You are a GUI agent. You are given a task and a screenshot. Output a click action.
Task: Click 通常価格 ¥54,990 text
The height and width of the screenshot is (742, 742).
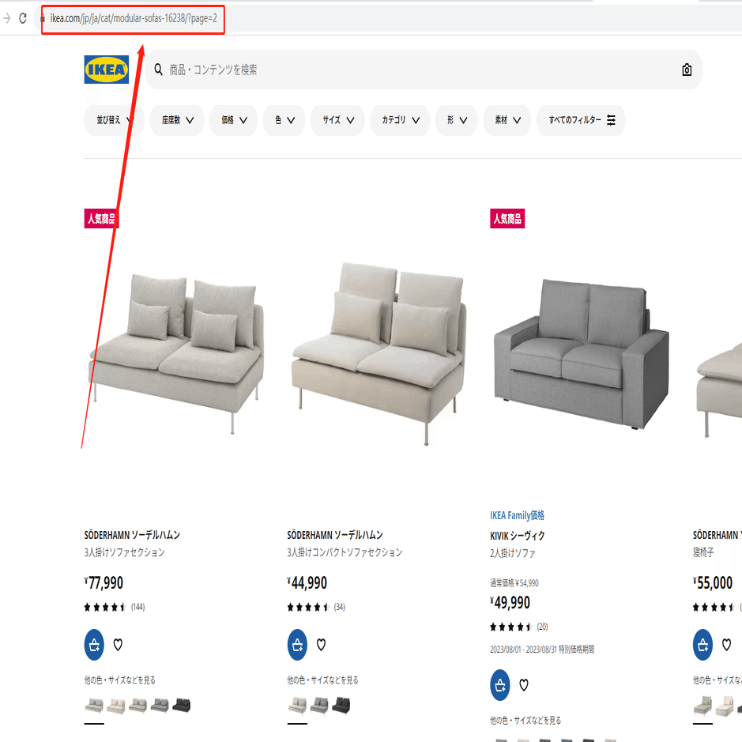tap(514, 583)
